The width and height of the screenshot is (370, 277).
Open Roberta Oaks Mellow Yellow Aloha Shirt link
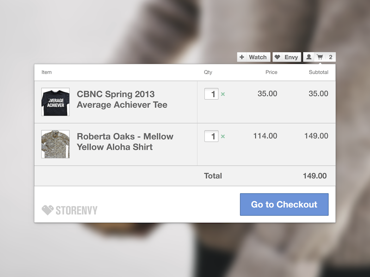125,142
